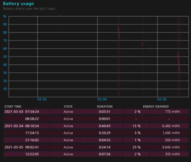
Task: Click the 15 % drained cell
Action: 136,126
